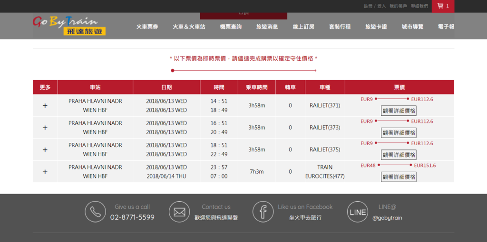Click the 車種 column header
Viewport: 487px width, 242px height.
coord(325,87)
